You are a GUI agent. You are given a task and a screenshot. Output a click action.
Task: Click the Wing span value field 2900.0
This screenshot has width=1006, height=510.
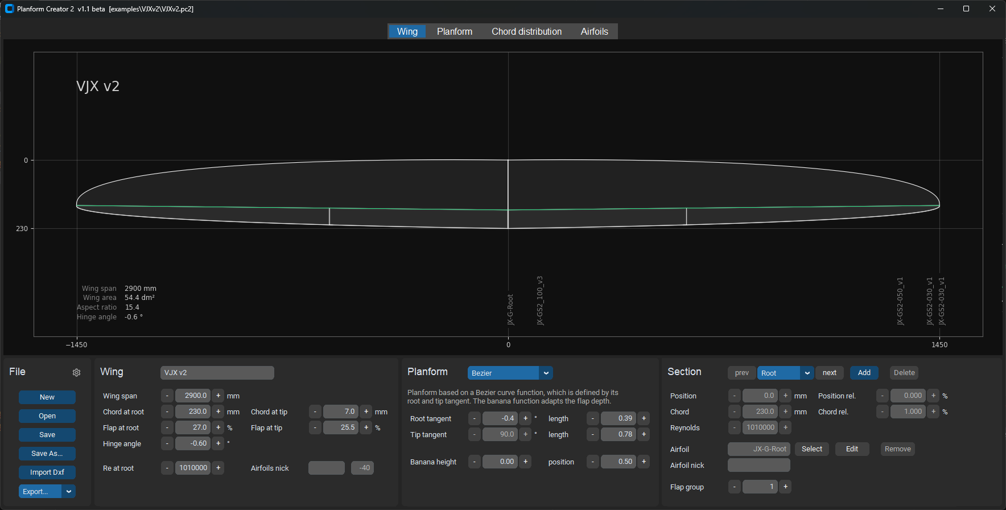(193, 396)
